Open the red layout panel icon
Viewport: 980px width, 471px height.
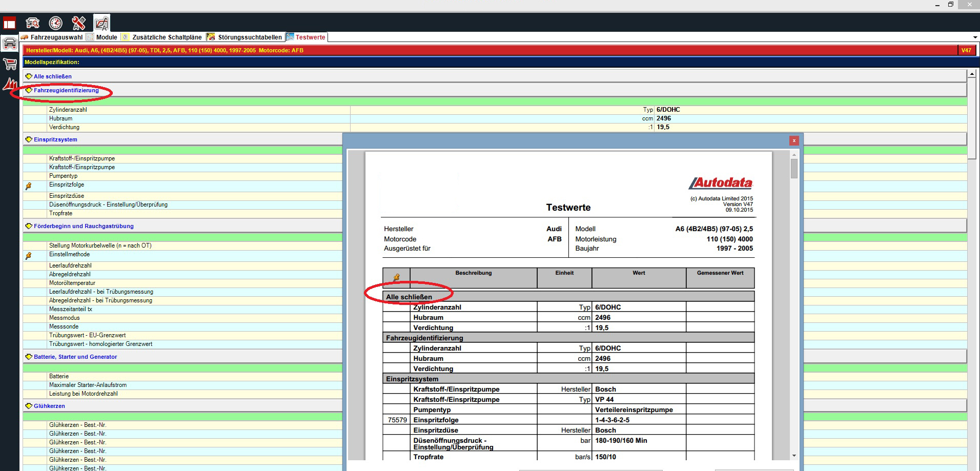[9, 23]
